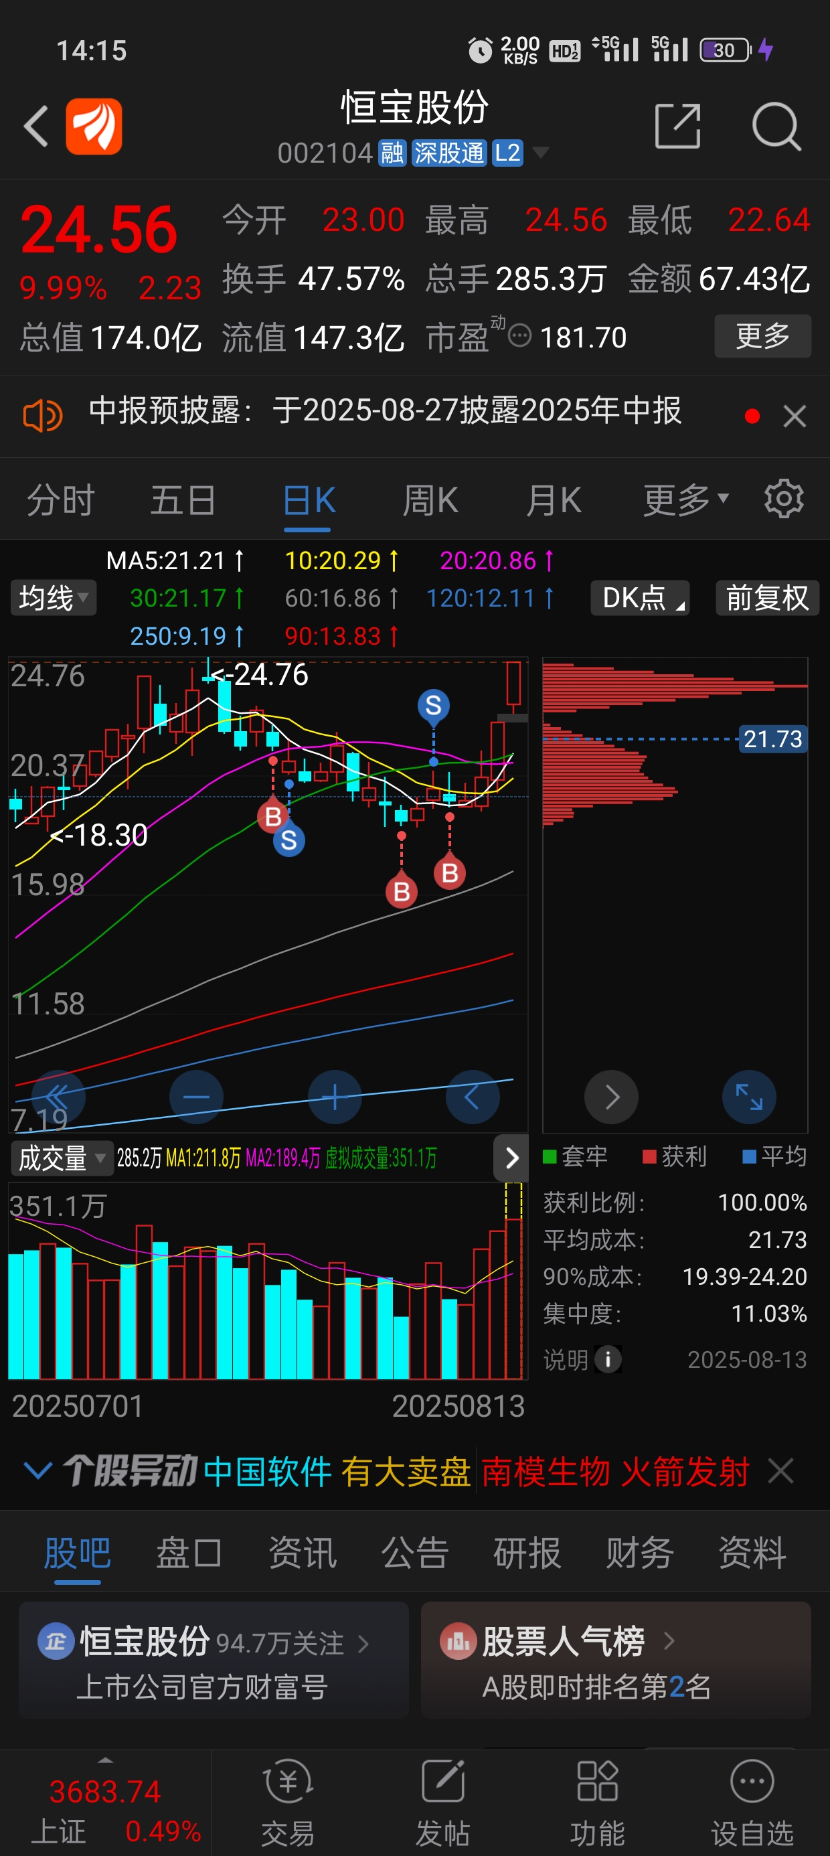This screenshot has height=1856, width=830.
Task: Open 成交量 indicator dropdown
Action: pos(62,1158)
